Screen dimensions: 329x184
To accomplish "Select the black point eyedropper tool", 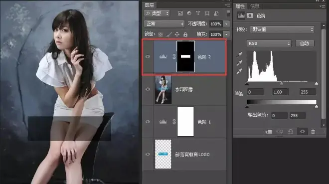I will [x=240, y=55].
